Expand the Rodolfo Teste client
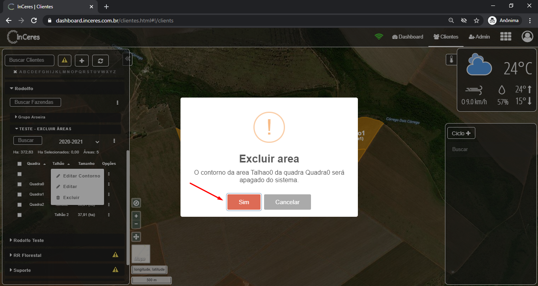This screenshot has width=538, height=286. coord(64,240)
